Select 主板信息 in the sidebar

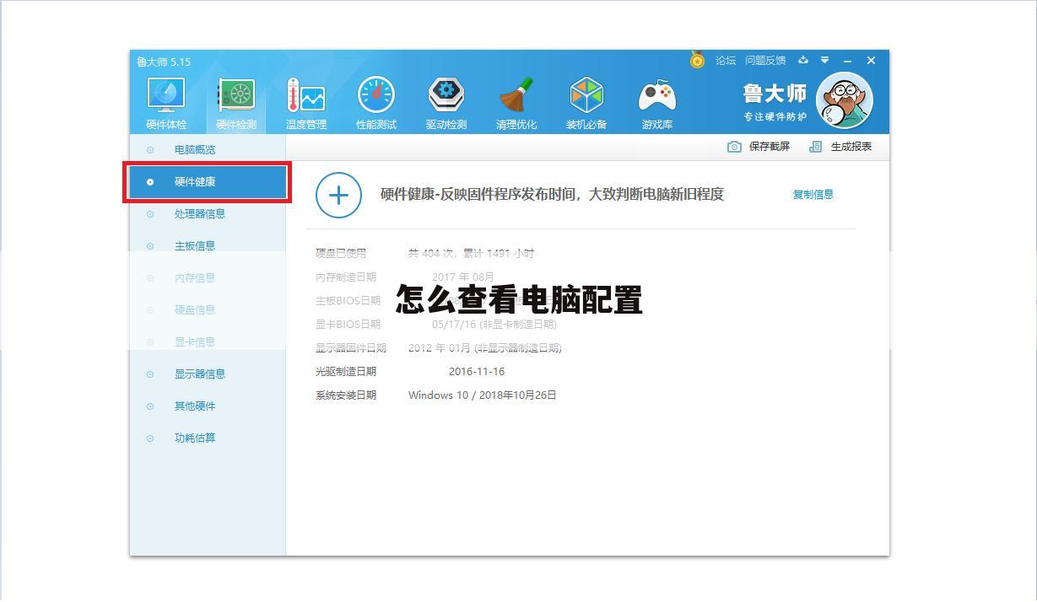(x=208, y=245)
